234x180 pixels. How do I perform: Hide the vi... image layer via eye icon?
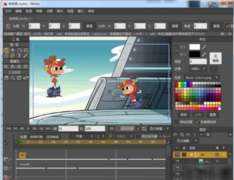pos(177,161)
